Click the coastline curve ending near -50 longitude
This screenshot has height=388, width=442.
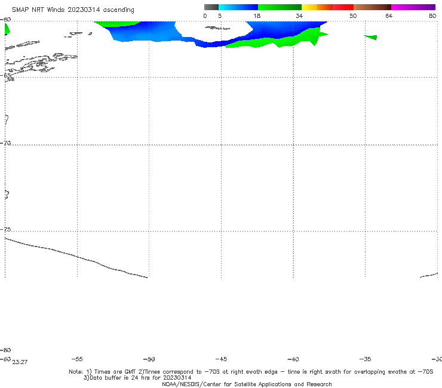click(x=76, y=257)
